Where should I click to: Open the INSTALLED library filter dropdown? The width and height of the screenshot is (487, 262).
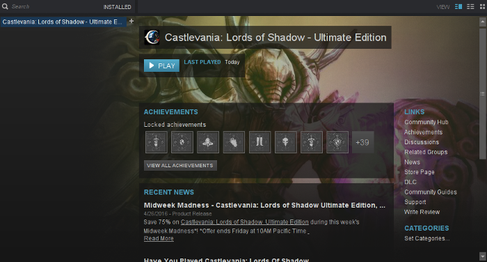pos(117,7)
